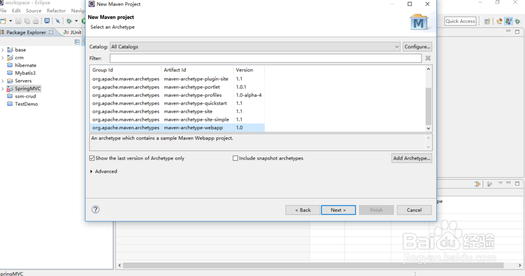Image resolution: width=525 pixels, height=276 pixels.
Task: Click the Save icon in Eclipse toolbar
Action: (x=18, y=21)
